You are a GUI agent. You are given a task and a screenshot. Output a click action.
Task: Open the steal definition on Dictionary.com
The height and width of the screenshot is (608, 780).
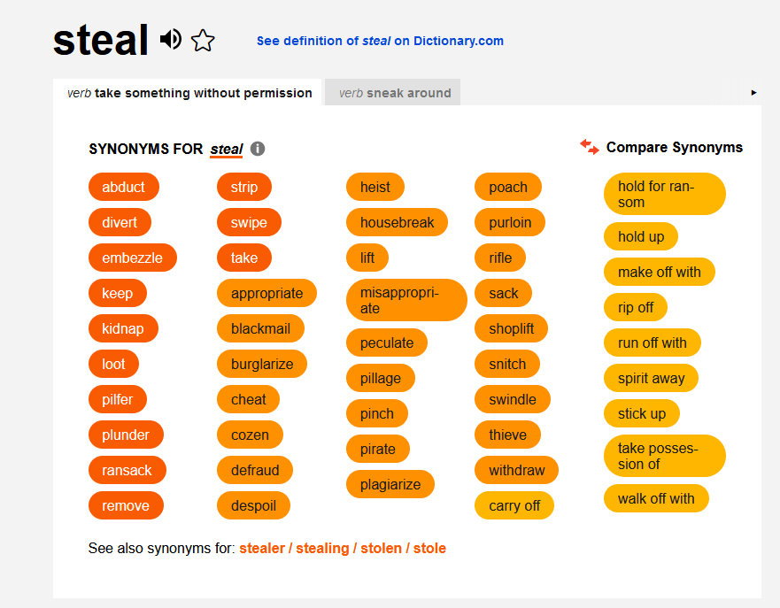coord(380,41)
